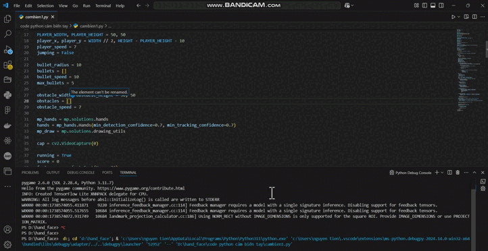Open the Explorer view in activity bar

pyautogui.click(x=7, y=20)
